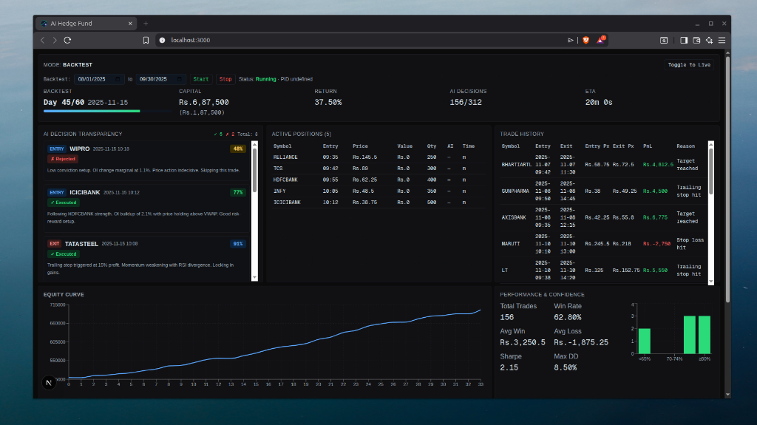Click the Sharpe value 2.15
Image resolution: width=757 pixels, height=425 pixels.
509,367
